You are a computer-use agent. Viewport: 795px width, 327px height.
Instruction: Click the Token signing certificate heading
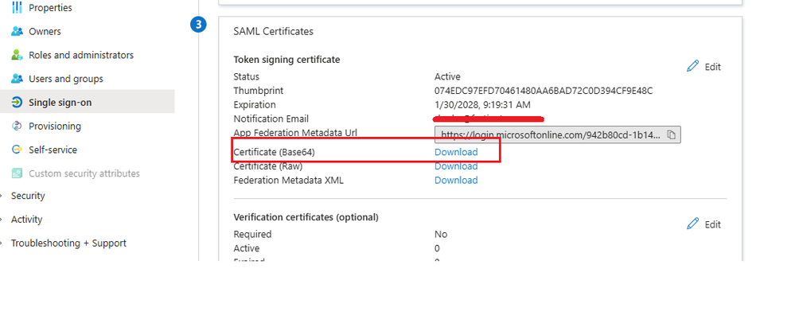click(x=286, y=60)
